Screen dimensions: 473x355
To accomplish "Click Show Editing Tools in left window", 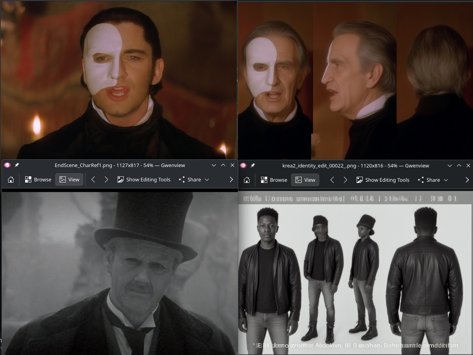I will (x=144, y=179).
